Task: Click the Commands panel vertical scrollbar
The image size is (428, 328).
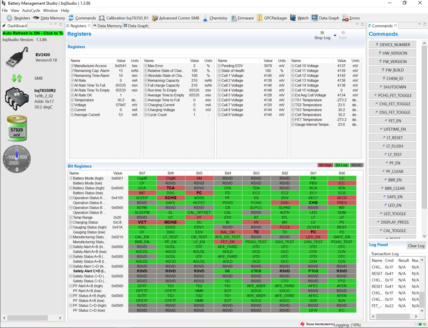Action: (x=424, y=127)
